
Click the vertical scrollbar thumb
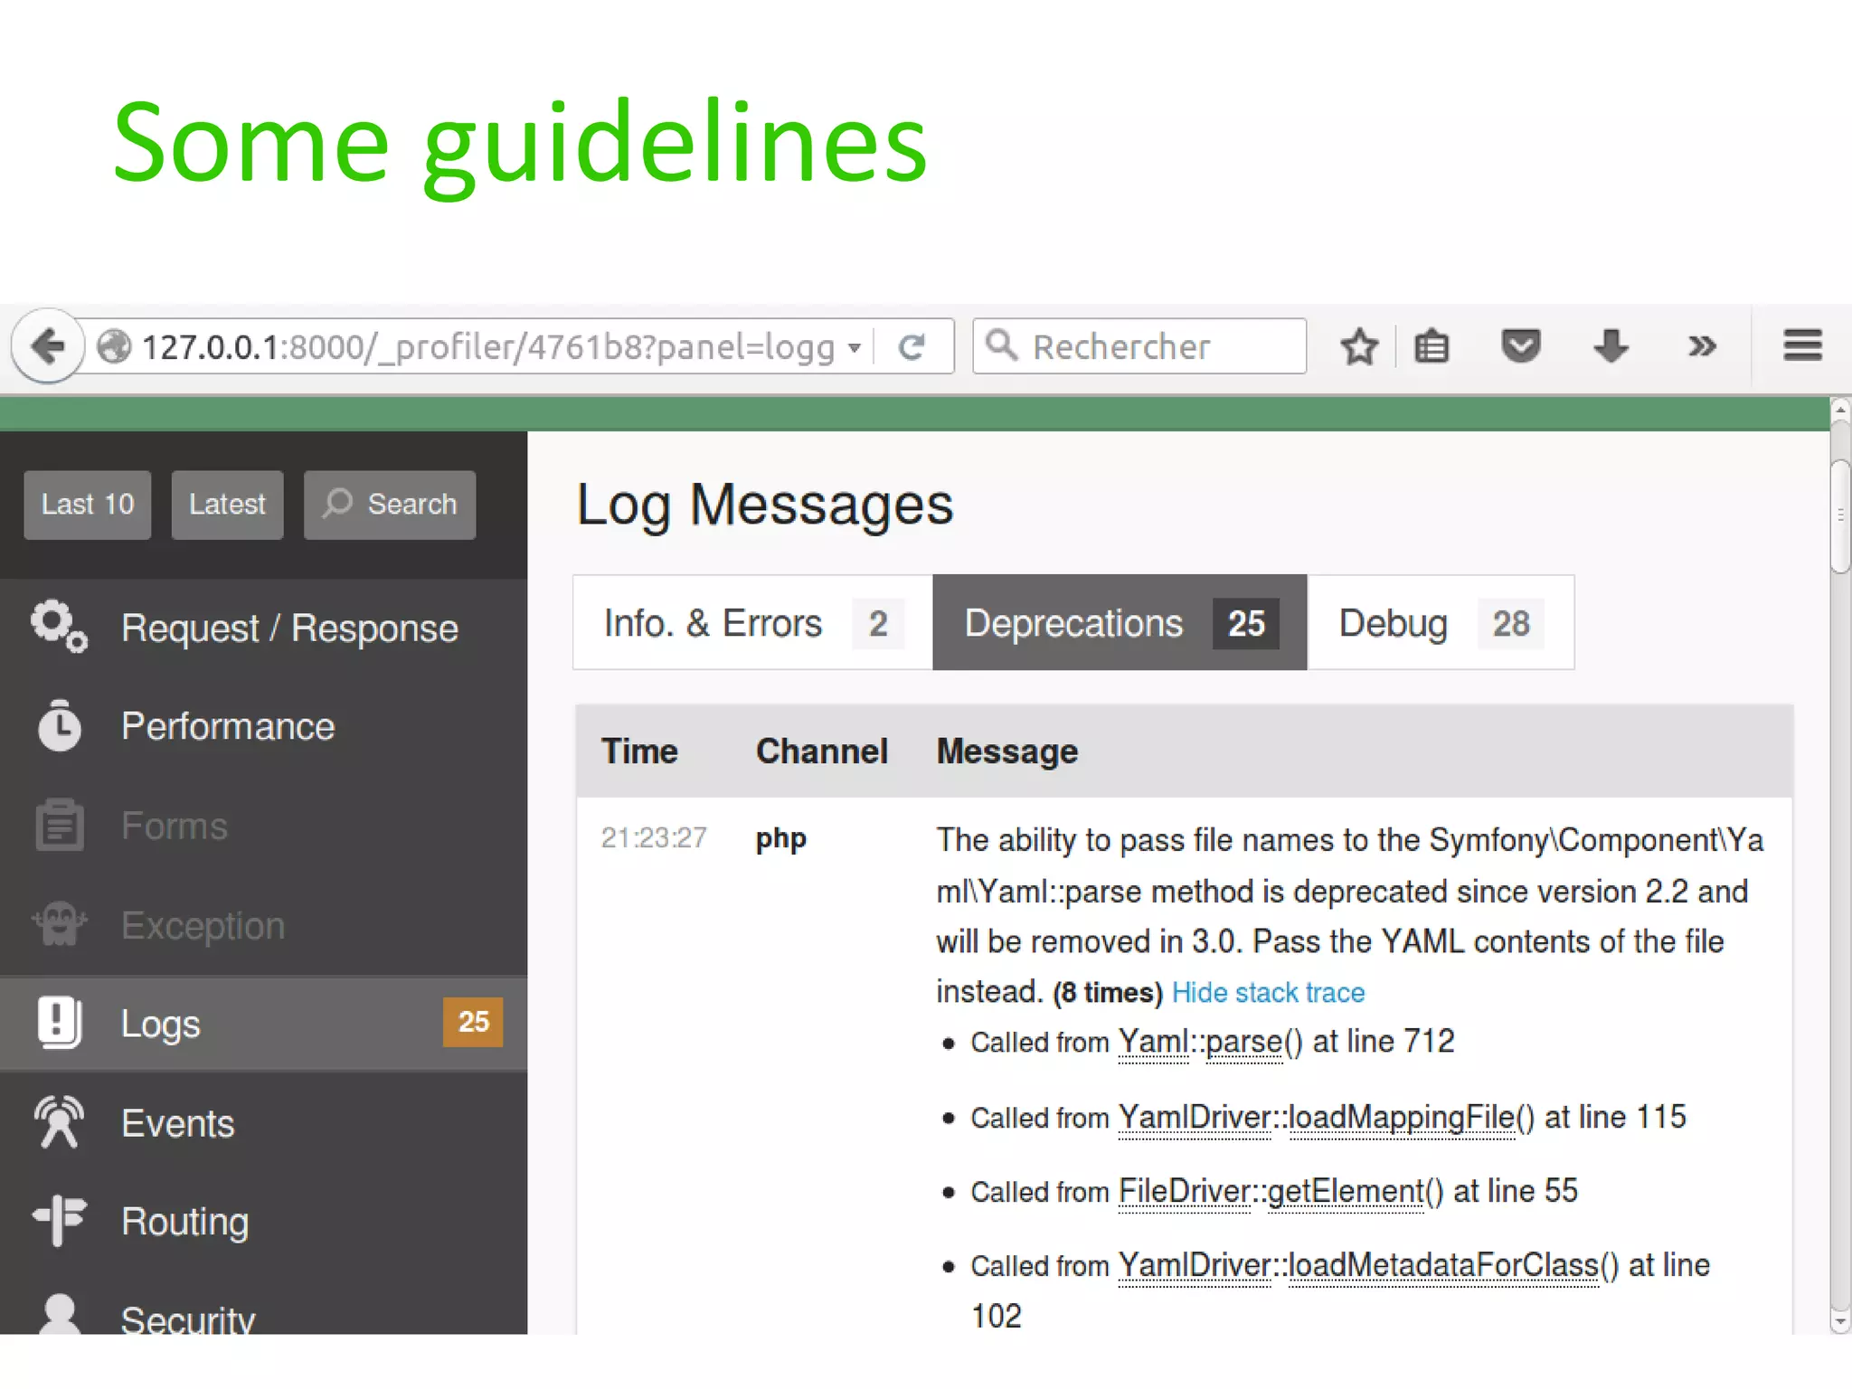[x=1840, y=515]
